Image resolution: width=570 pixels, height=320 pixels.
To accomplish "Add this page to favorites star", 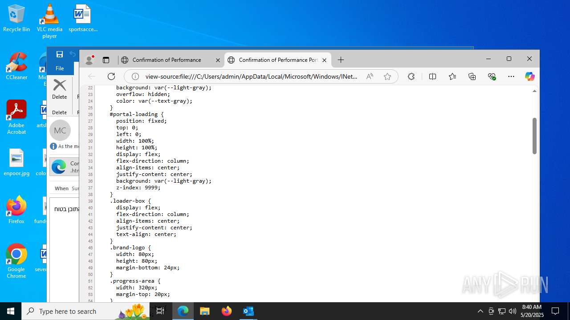I will tap(387, 76).
